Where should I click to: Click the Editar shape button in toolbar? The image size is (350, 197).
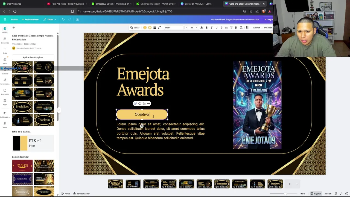(x=135, y=28)
